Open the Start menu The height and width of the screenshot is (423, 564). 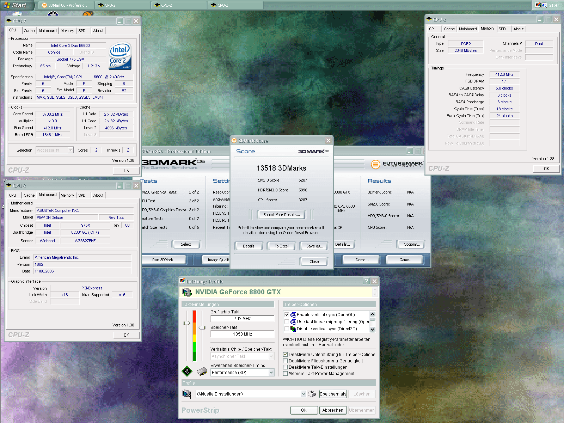17,5
